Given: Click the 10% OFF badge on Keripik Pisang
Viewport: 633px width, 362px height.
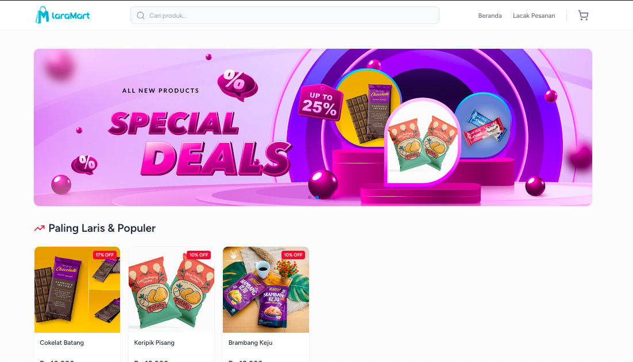Looking at the screenshot, I should pyautogui.click(x=199, y=255).
